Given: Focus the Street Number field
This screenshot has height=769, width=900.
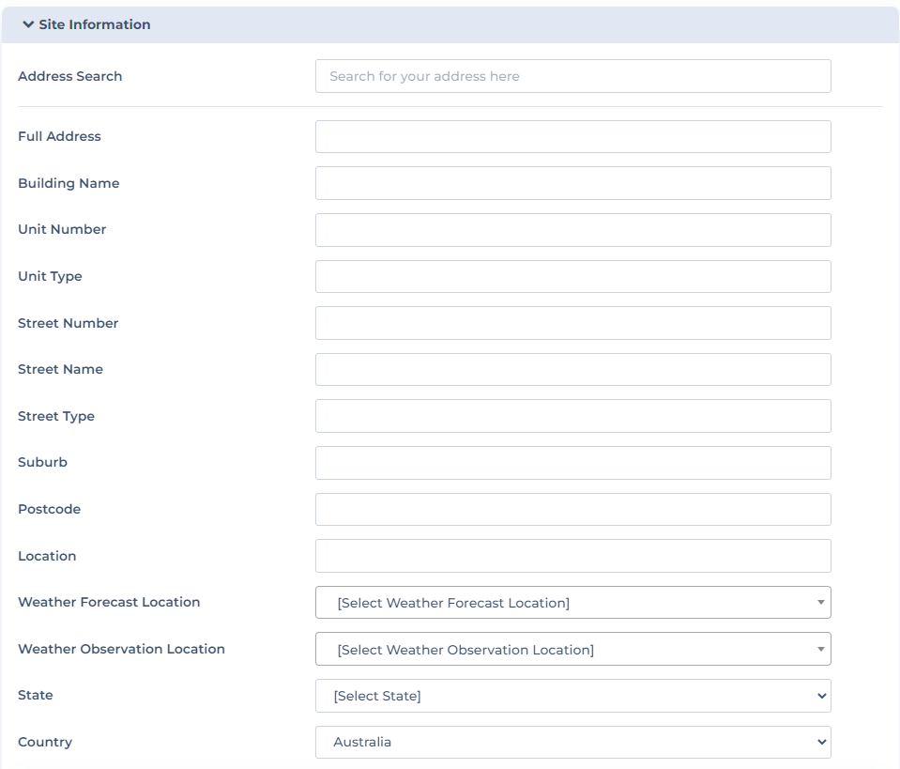Looking at the screenshot, I should 572,323.
